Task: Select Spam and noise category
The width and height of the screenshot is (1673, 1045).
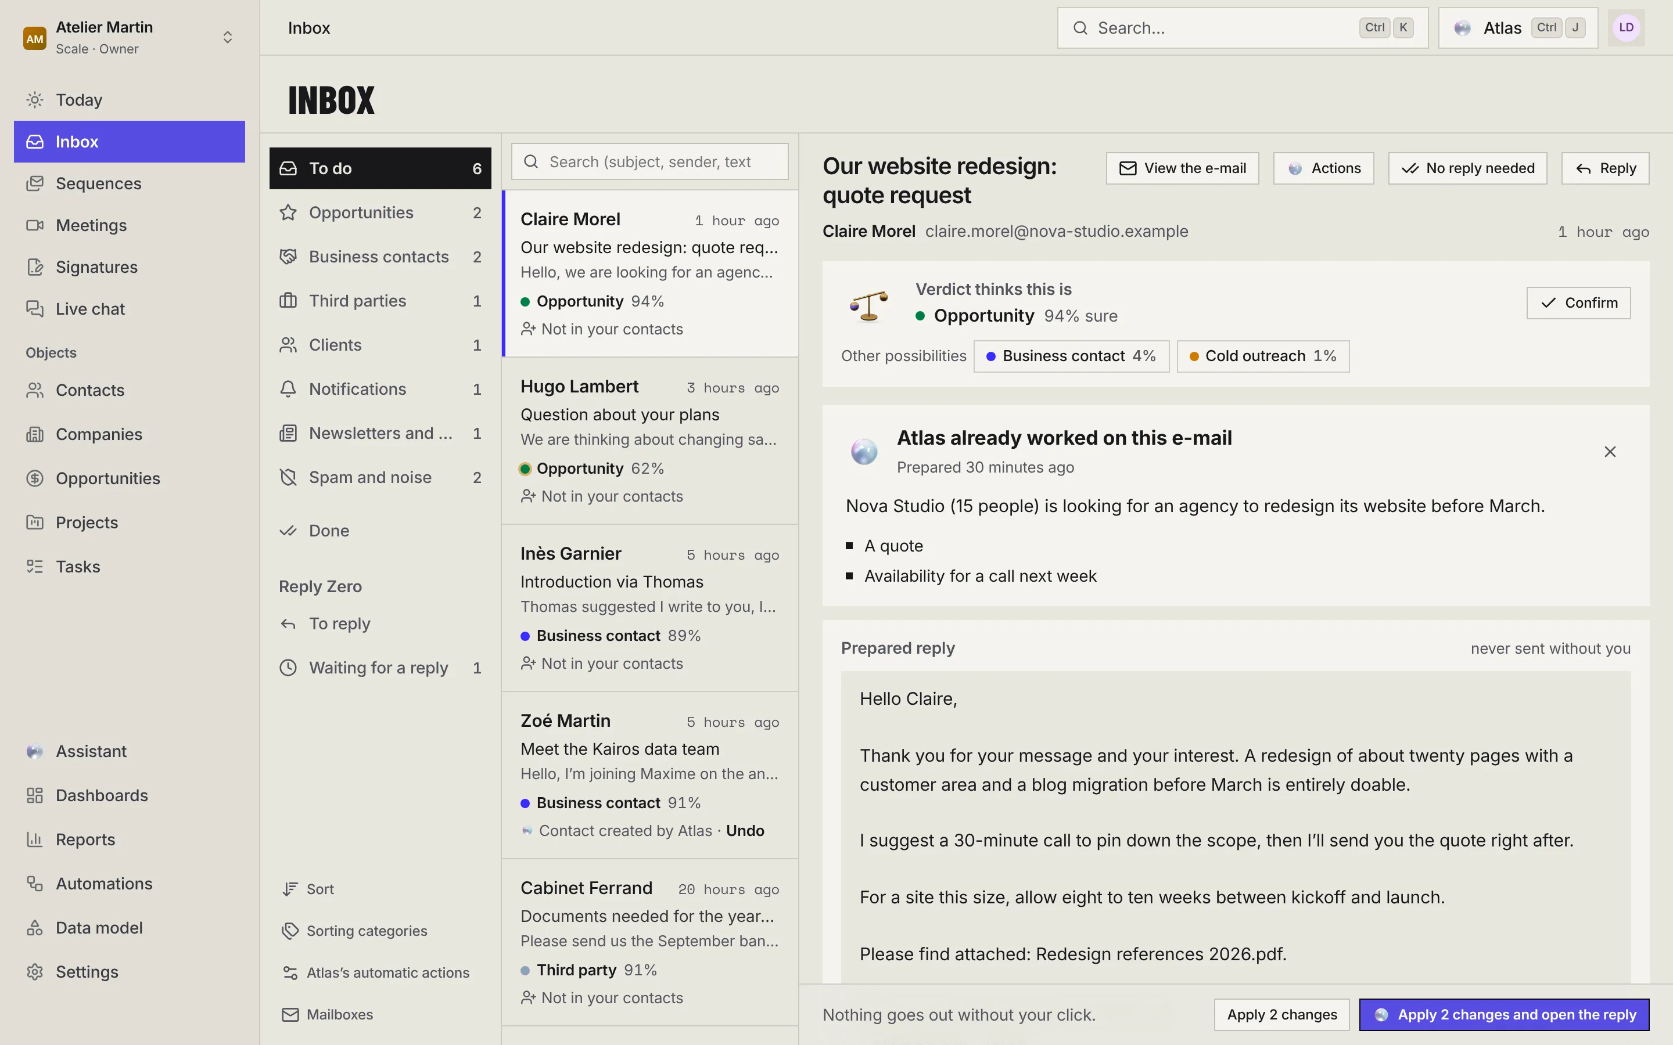Action: [x=380, y=477]
